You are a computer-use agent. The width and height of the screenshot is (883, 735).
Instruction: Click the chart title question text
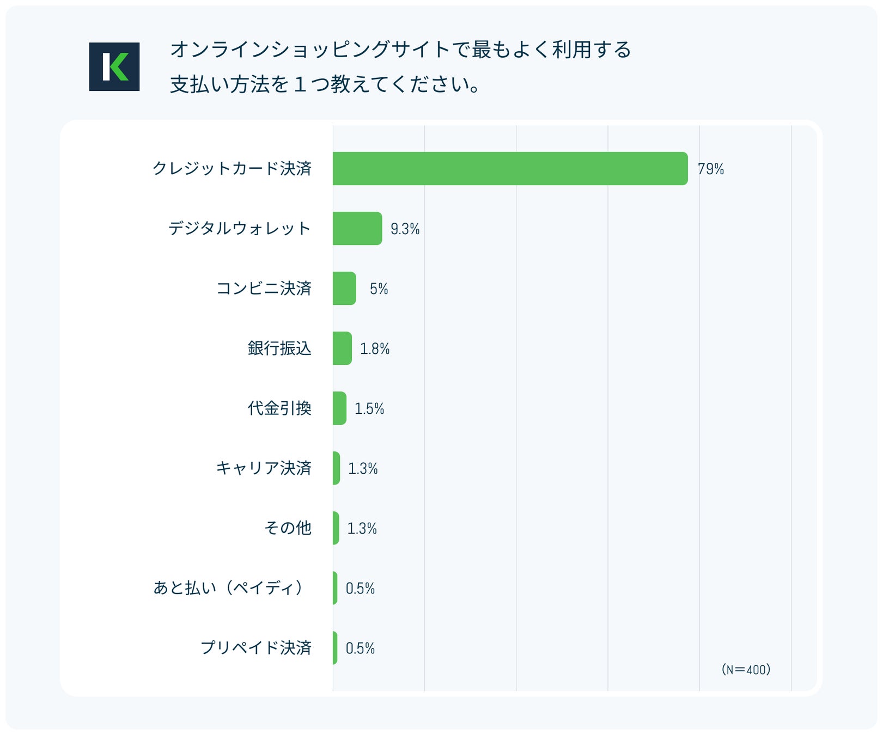(400, 66)
